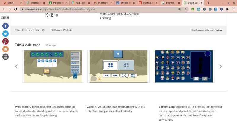Open the info icon beside the price
The width and height of the screenshot is (237, 133).
tap(43, 30)
